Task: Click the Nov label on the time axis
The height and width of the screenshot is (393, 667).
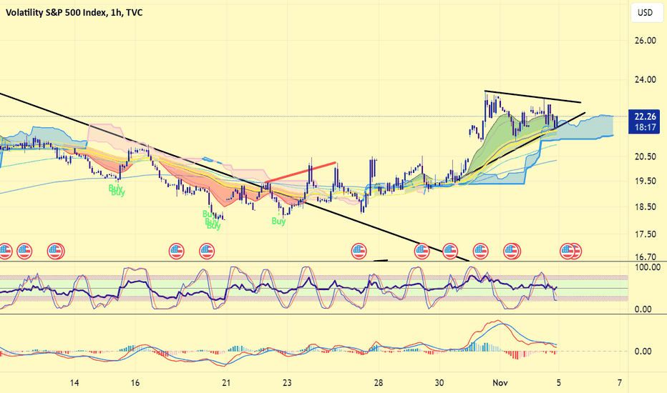Action: click(500, 383)
